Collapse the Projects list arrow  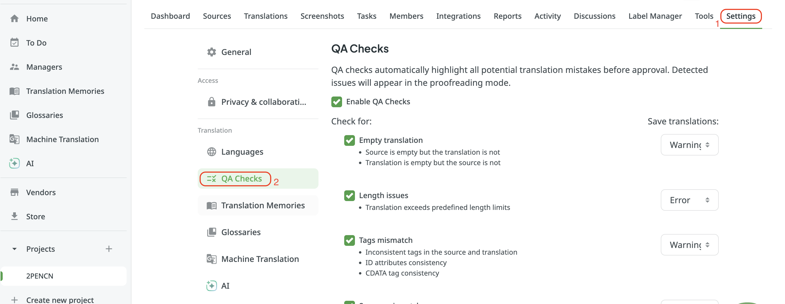coord(14,249)
